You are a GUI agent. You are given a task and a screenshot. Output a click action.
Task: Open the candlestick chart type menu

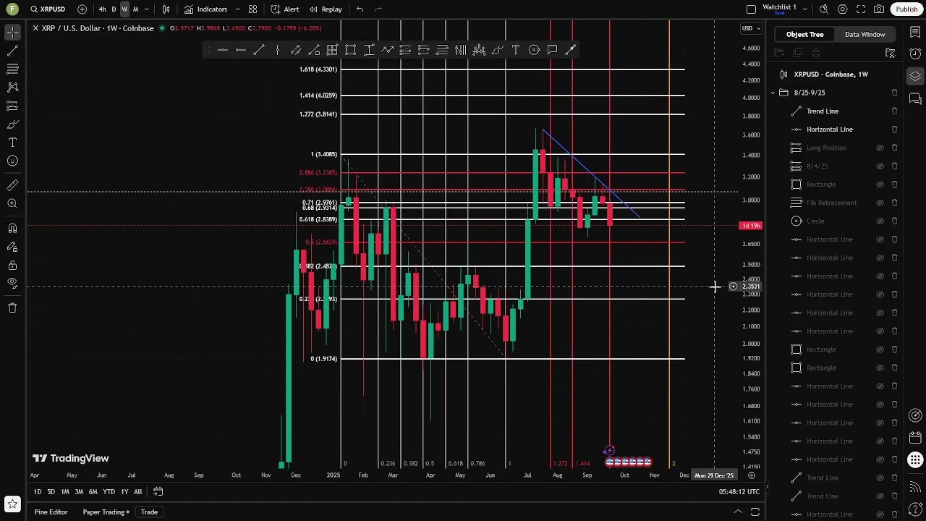(x=166, y=9)
